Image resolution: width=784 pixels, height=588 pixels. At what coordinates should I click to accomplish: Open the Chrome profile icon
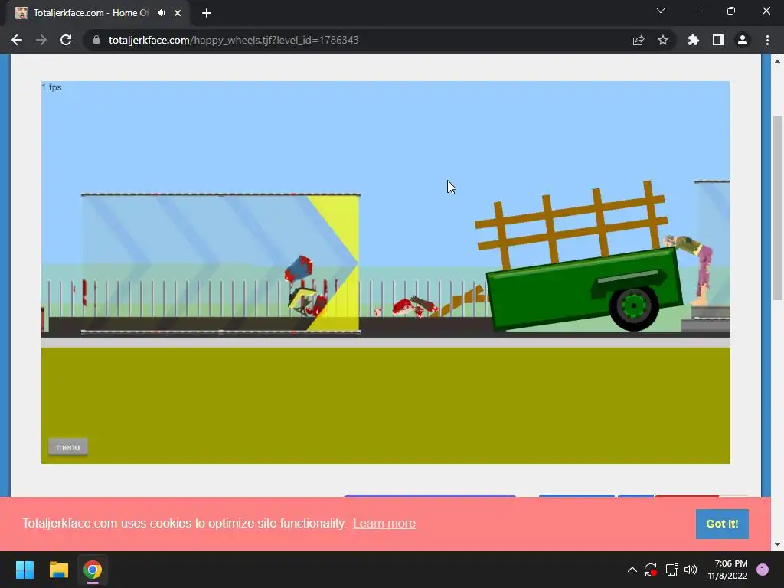click(743, 40)
